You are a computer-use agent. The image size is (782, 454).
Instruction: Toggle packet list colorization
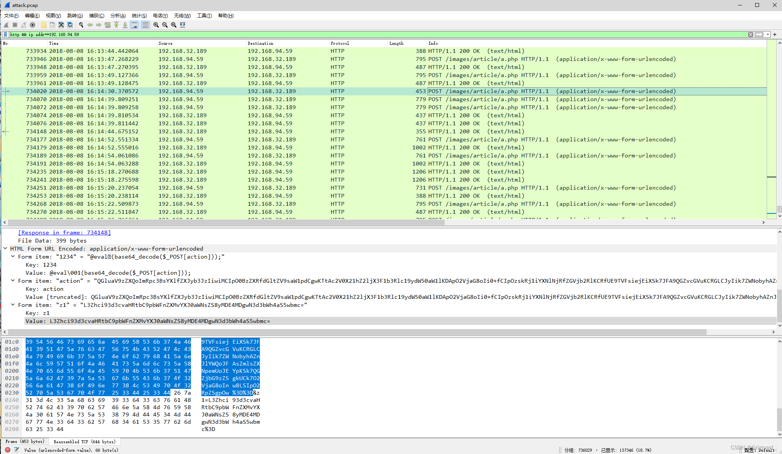[145, 25]
